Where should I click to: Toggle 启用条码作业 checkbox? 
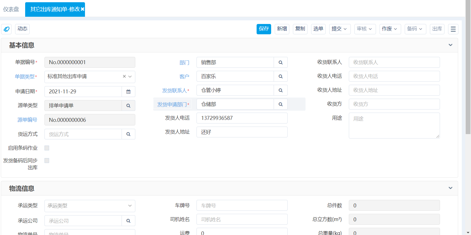pyautogui.click(x=47, y=148)
